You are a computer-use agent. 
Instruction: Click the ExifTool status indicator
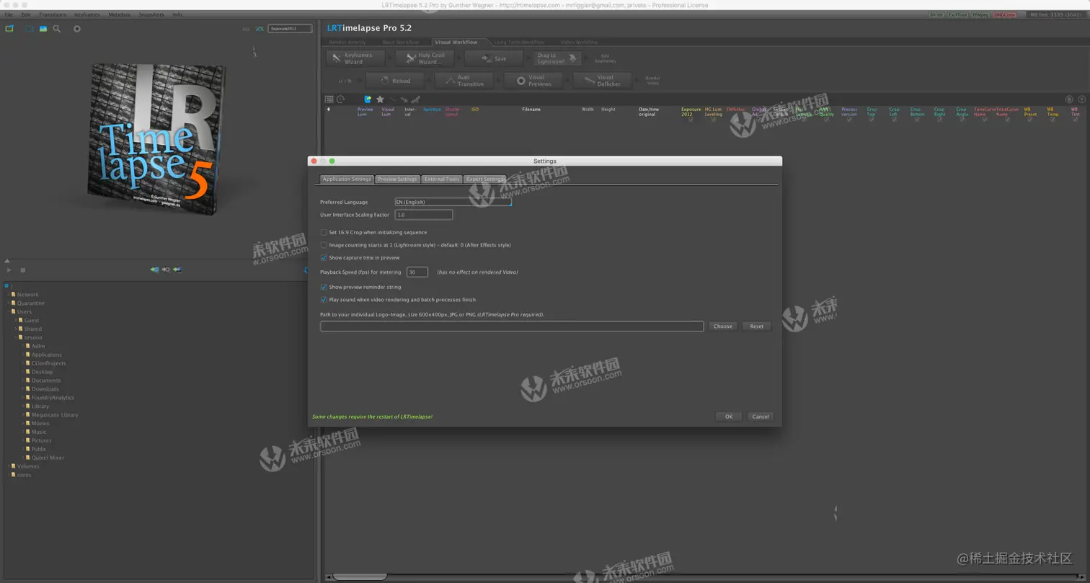[957, 14]
